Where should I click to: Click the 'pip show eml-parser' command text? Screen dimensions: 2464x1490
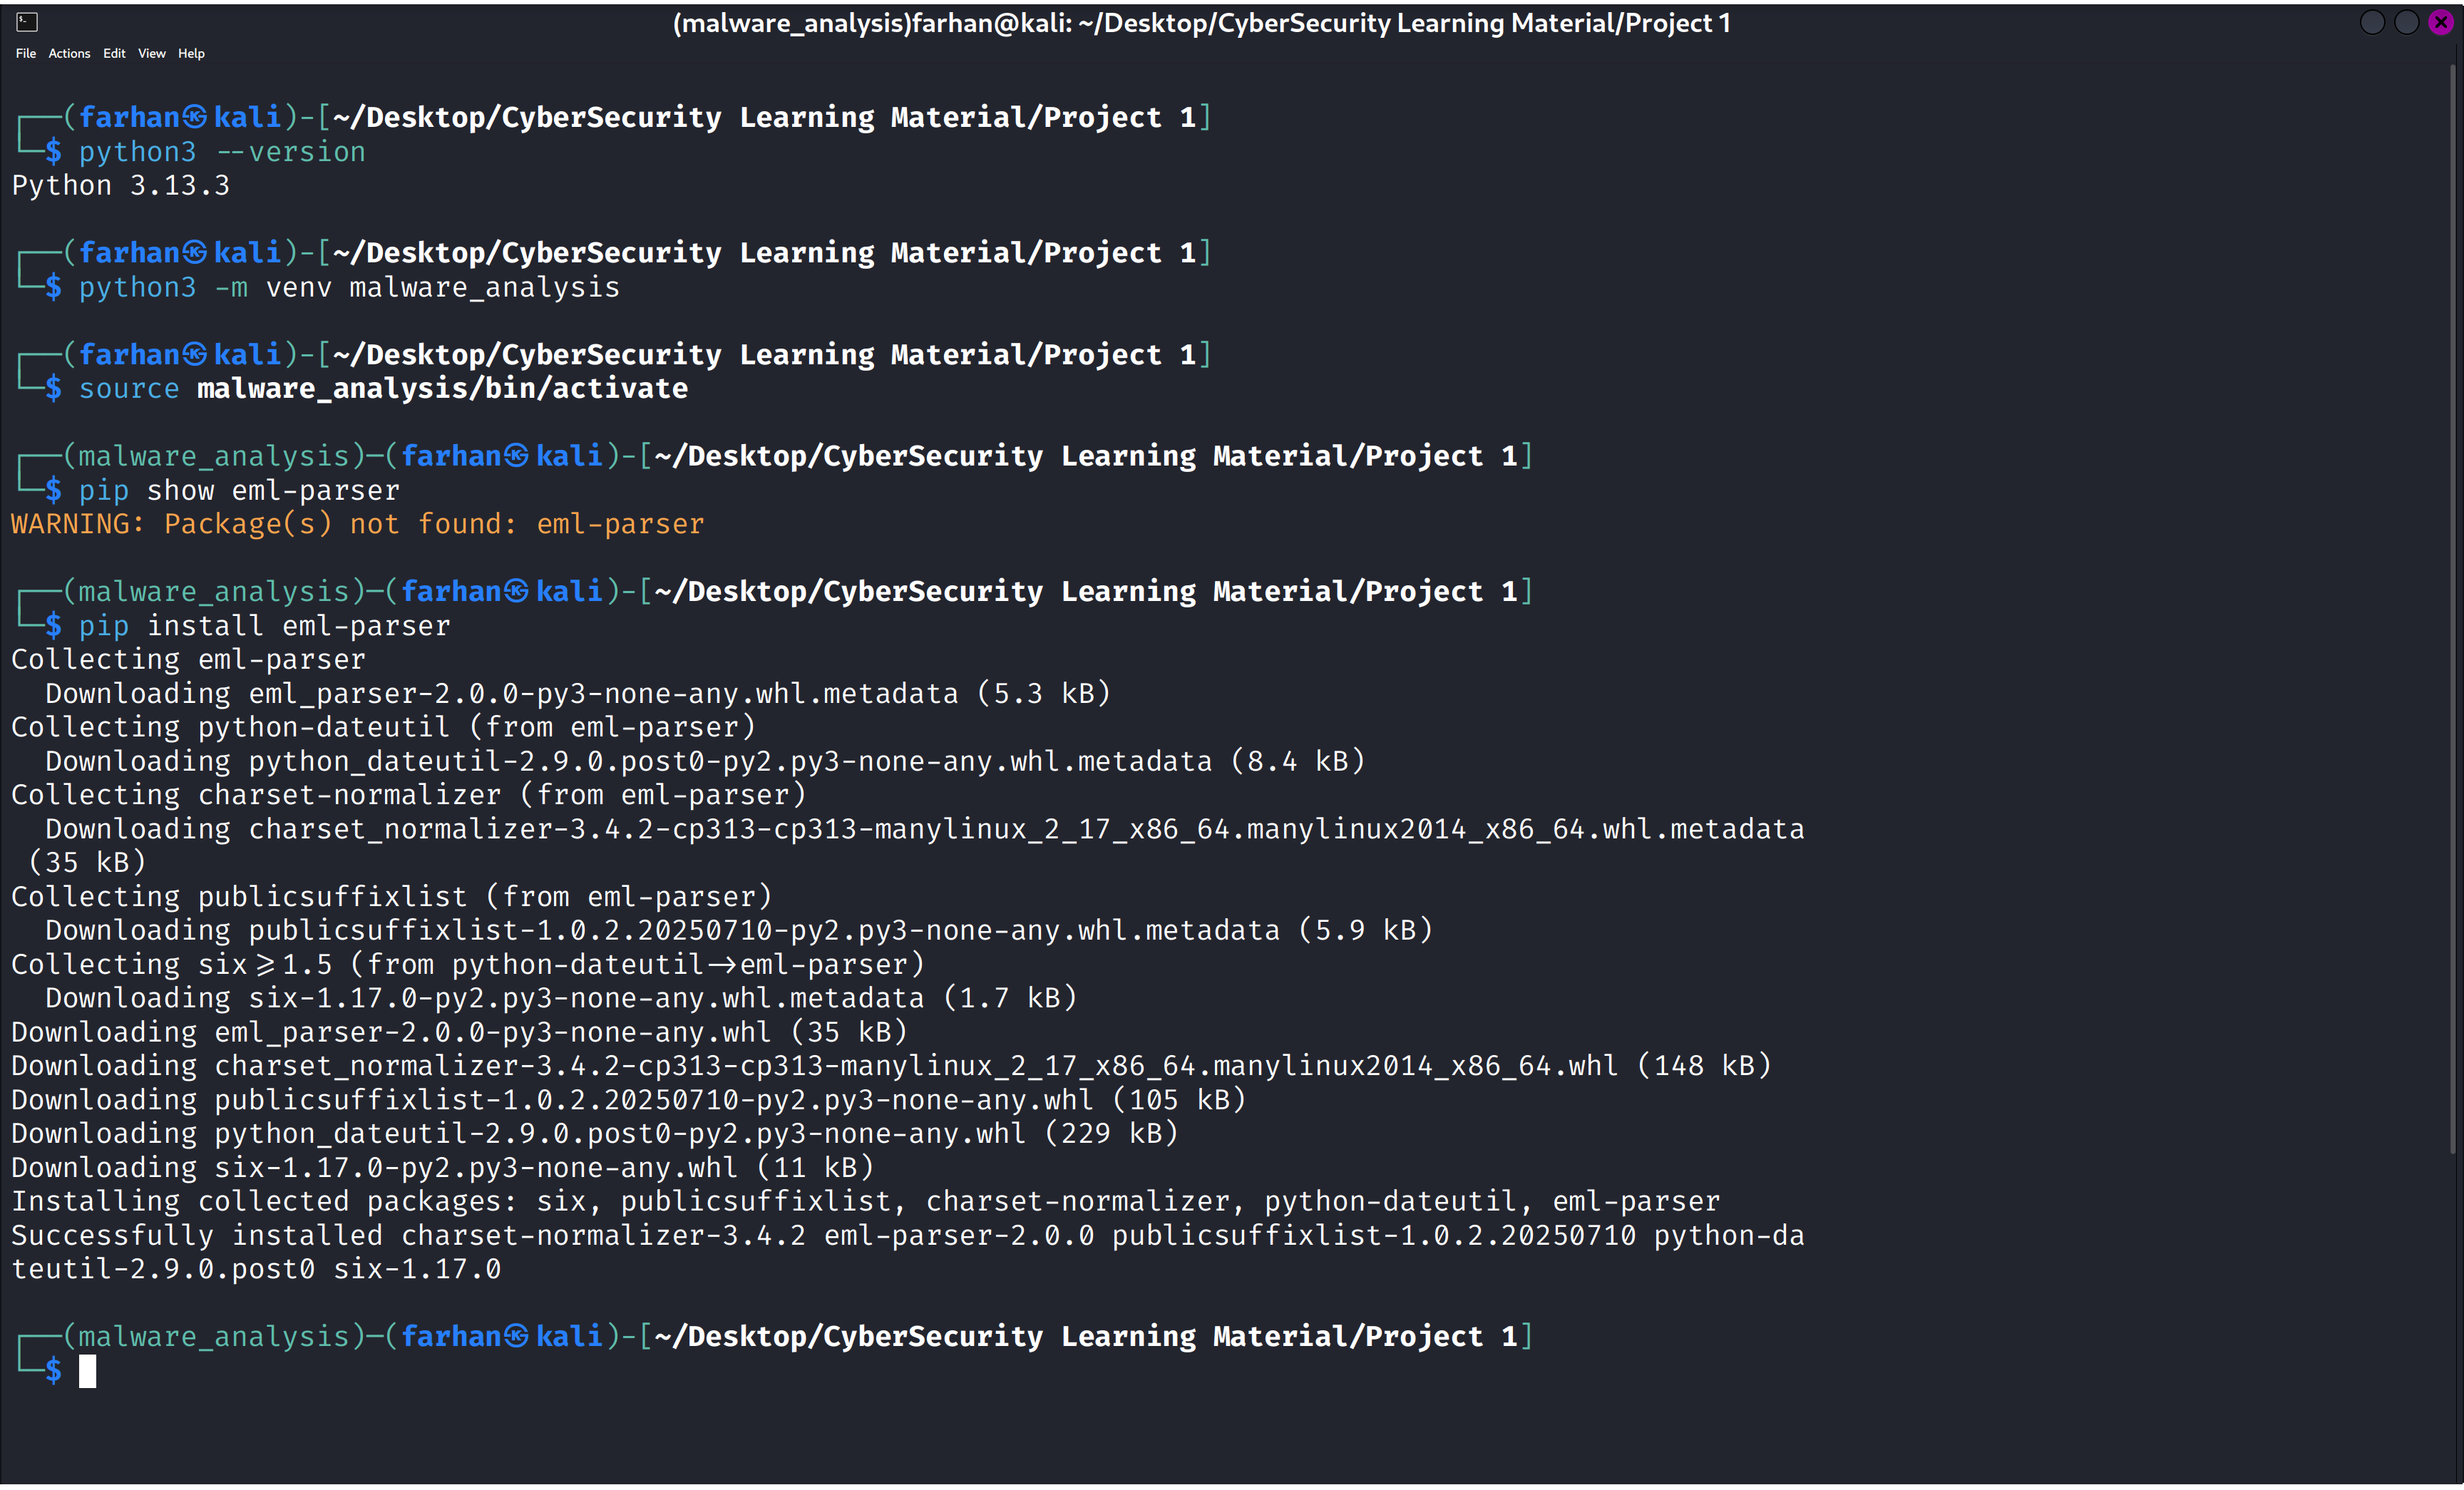point(239,491)
